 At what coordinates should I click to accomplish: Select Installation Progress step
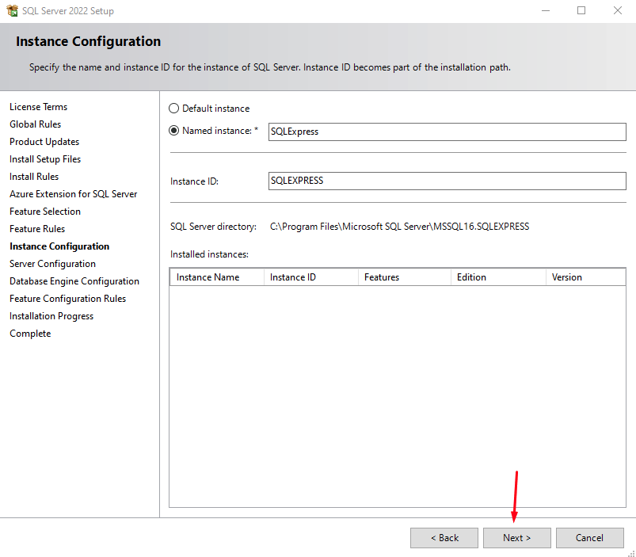click(x=51, y=316)
